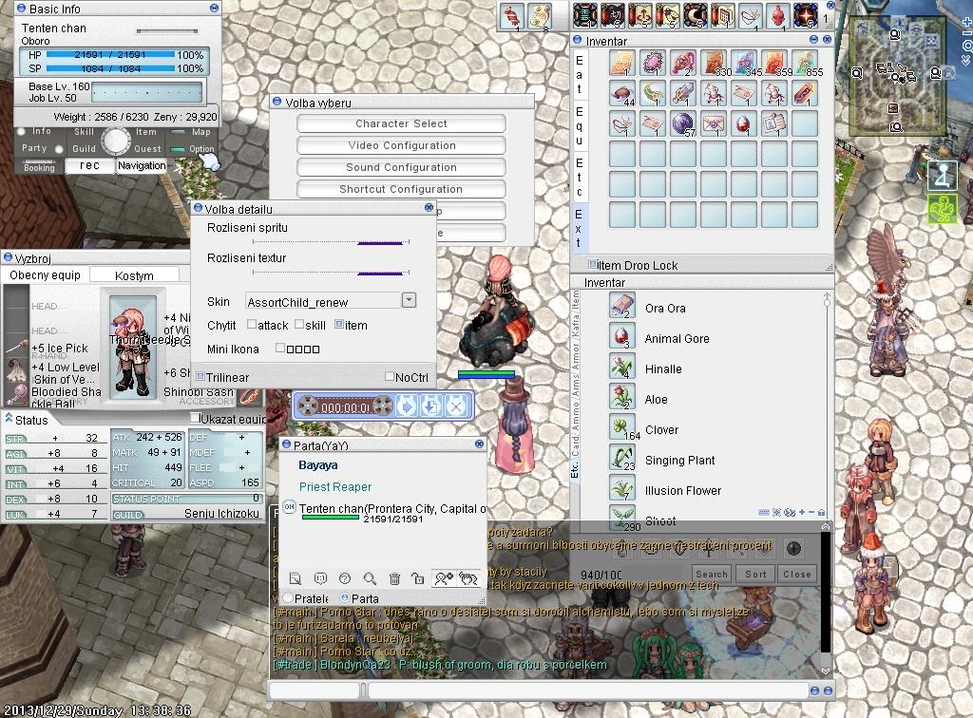973x718 pixels.
Task: Minimize the upper Inventar window
Action: point(813,40)
